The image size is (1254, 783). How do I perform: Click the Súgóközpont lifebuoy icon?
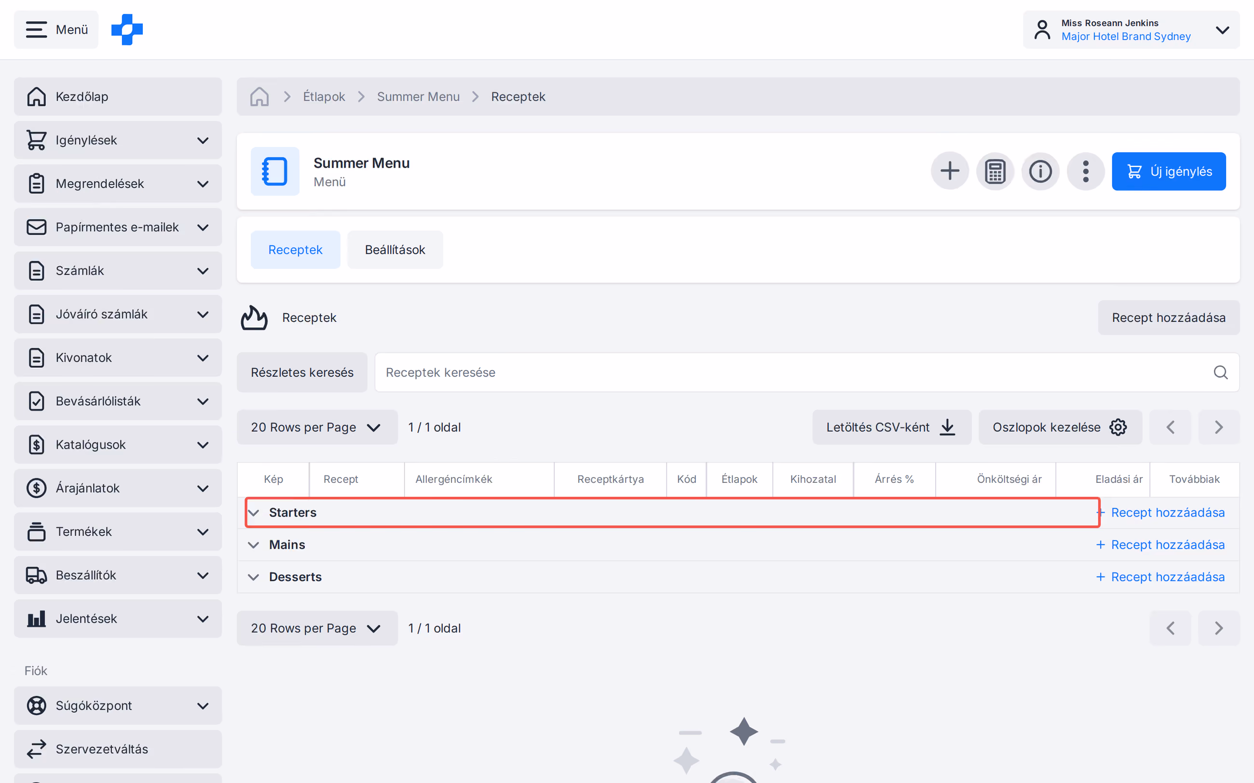[x=36, y=705]
